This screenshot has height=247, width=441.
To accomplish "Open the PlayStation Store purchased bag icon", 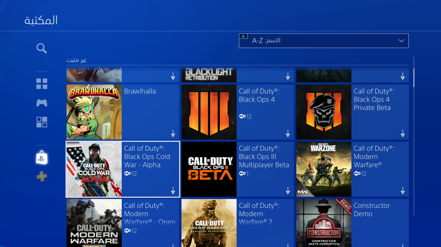I will tap(42, 158).
